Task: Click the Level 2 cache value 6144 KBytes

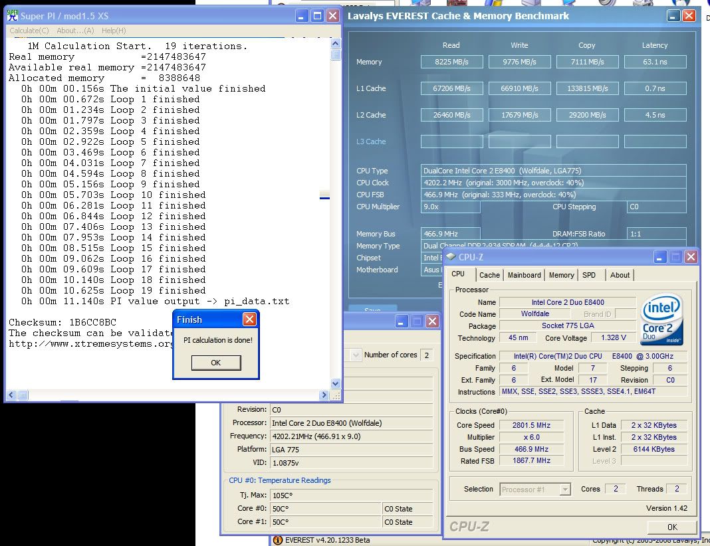Action: tap(654, 449)
